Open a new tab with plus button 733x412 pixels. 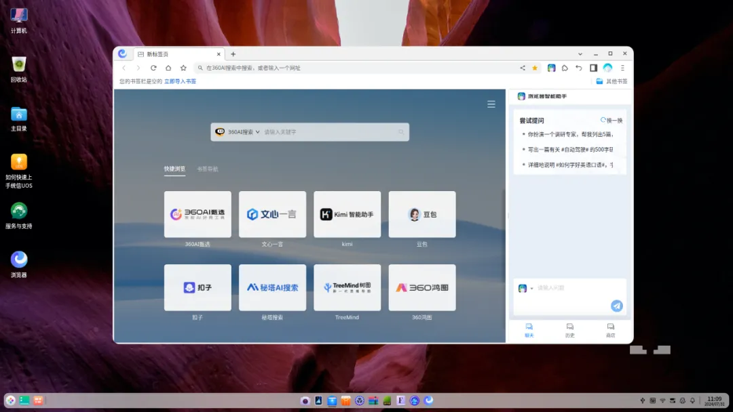(x=233, y=54)
